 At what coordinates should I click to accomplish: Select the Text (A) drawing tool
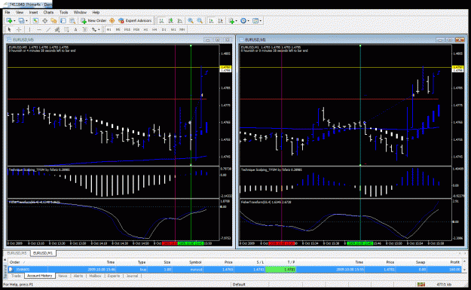pos(75,29)
